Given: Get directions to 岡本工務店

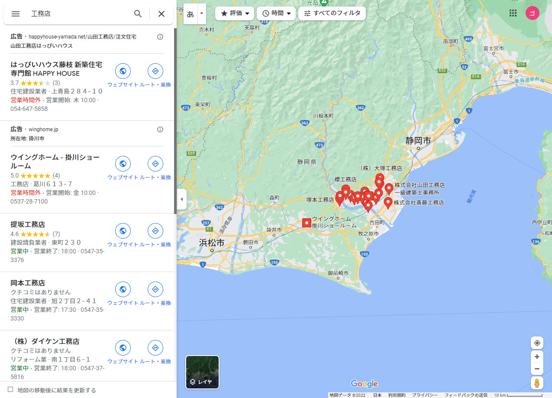Looking at the screenshot, I should (155, 289).
